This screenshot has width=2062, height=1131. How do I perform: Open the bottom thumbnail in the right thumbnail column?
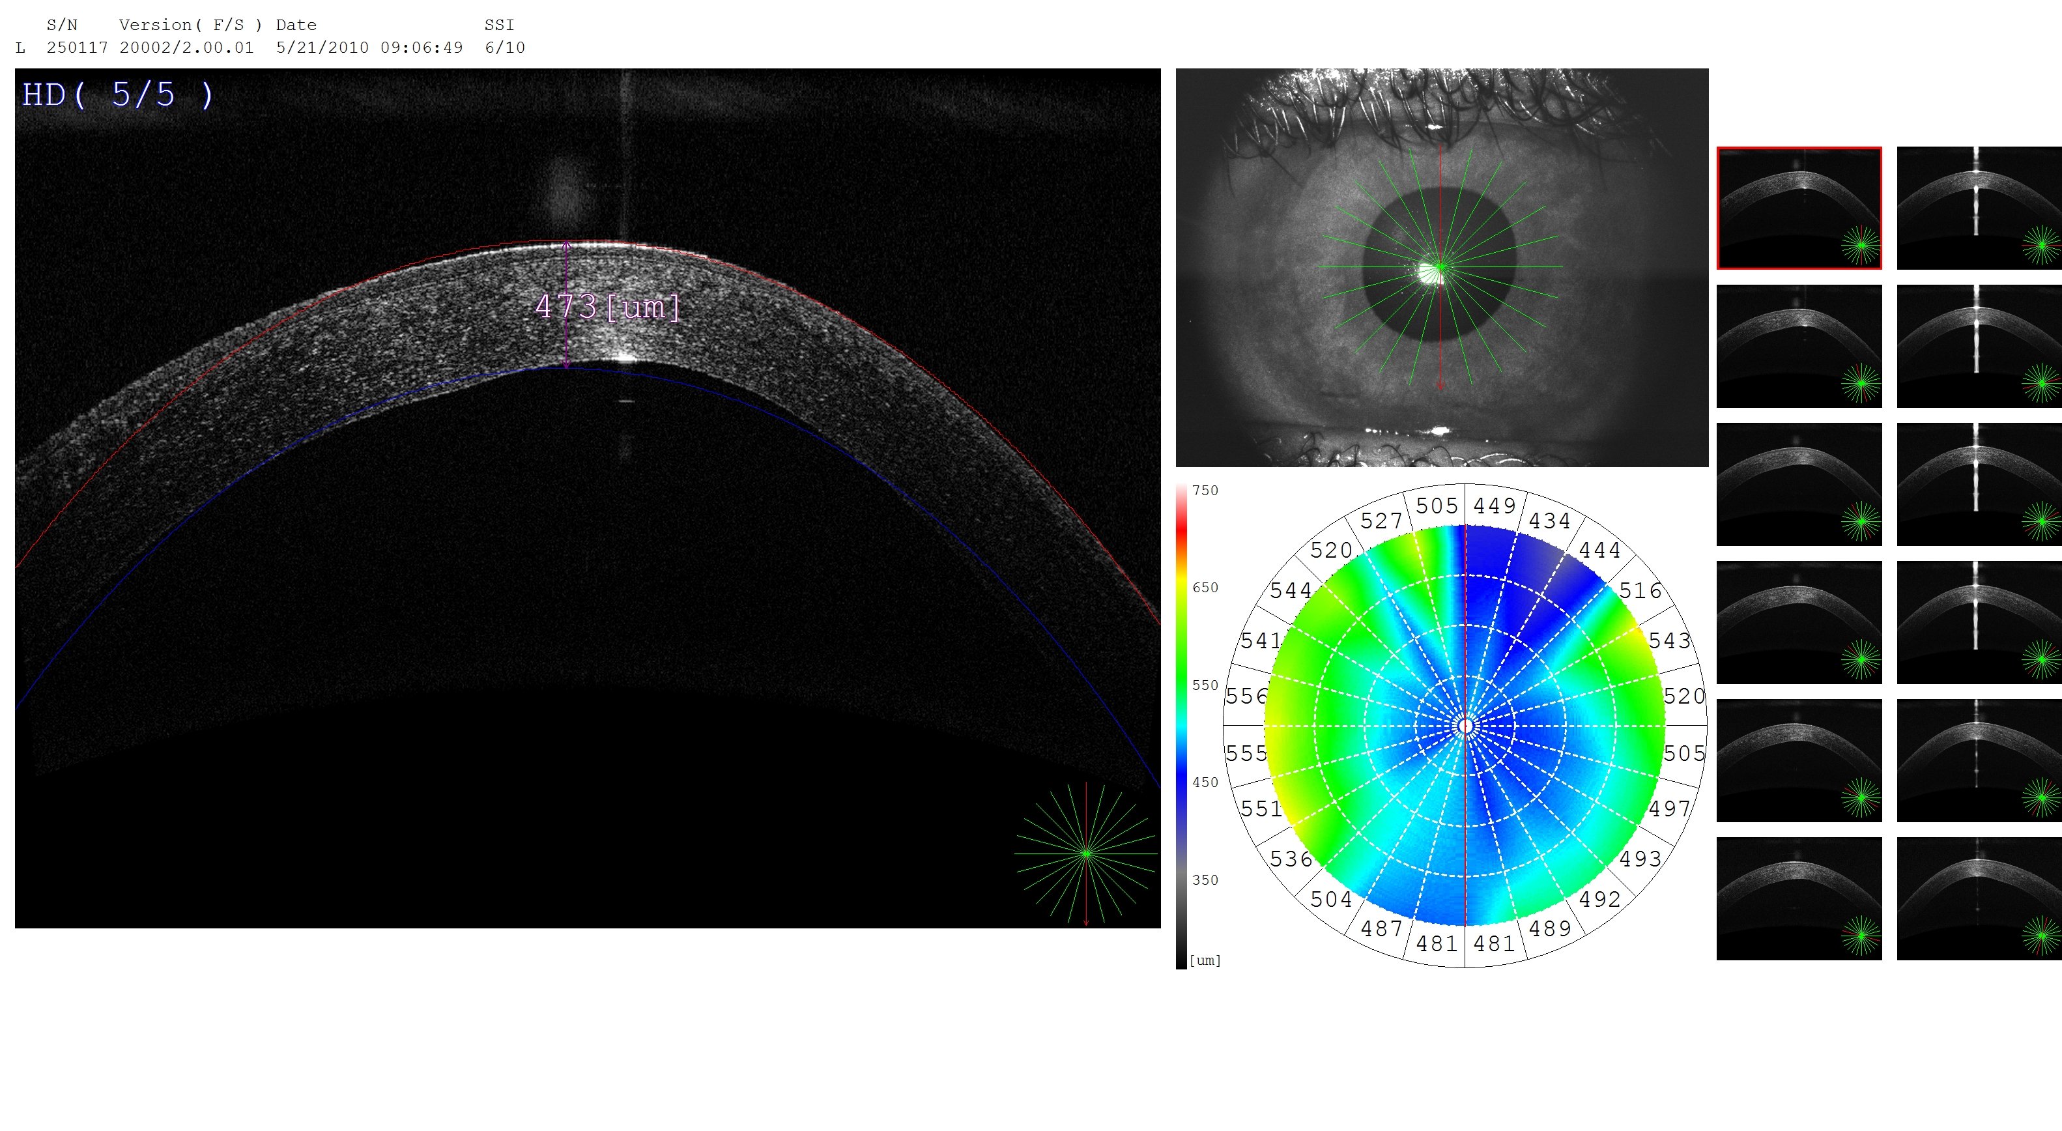point(1979,898)
